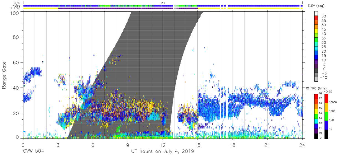Click the "100" tick label on the Range Gate axis
The height and width of the screenshot is (157, 340).
coord(14,13)
